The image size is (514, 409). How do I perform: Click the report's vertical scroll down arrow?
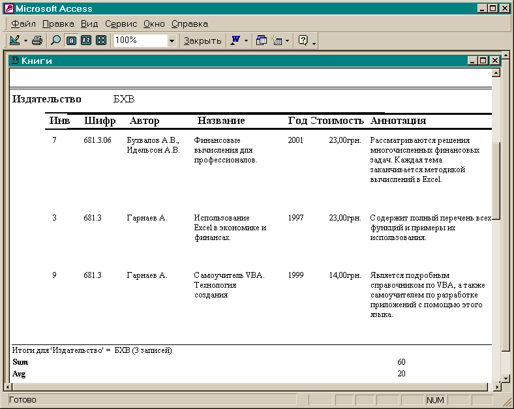point(506,378)
